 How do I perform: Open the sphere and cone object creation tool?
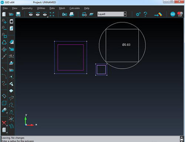tap(4, 110)
